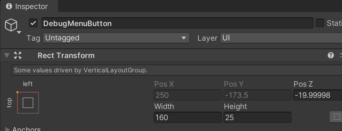Click the GameObject cube icon
342x131 pixels.
click(11, 25)
